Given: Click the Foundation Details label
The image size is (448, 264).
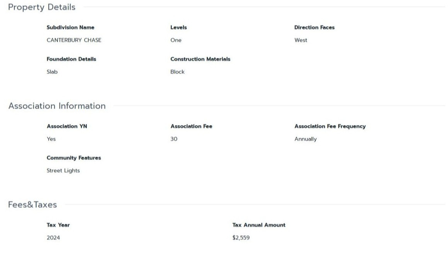Looking at the screenshot, I should pyautogui.click(x=71, y=59).
